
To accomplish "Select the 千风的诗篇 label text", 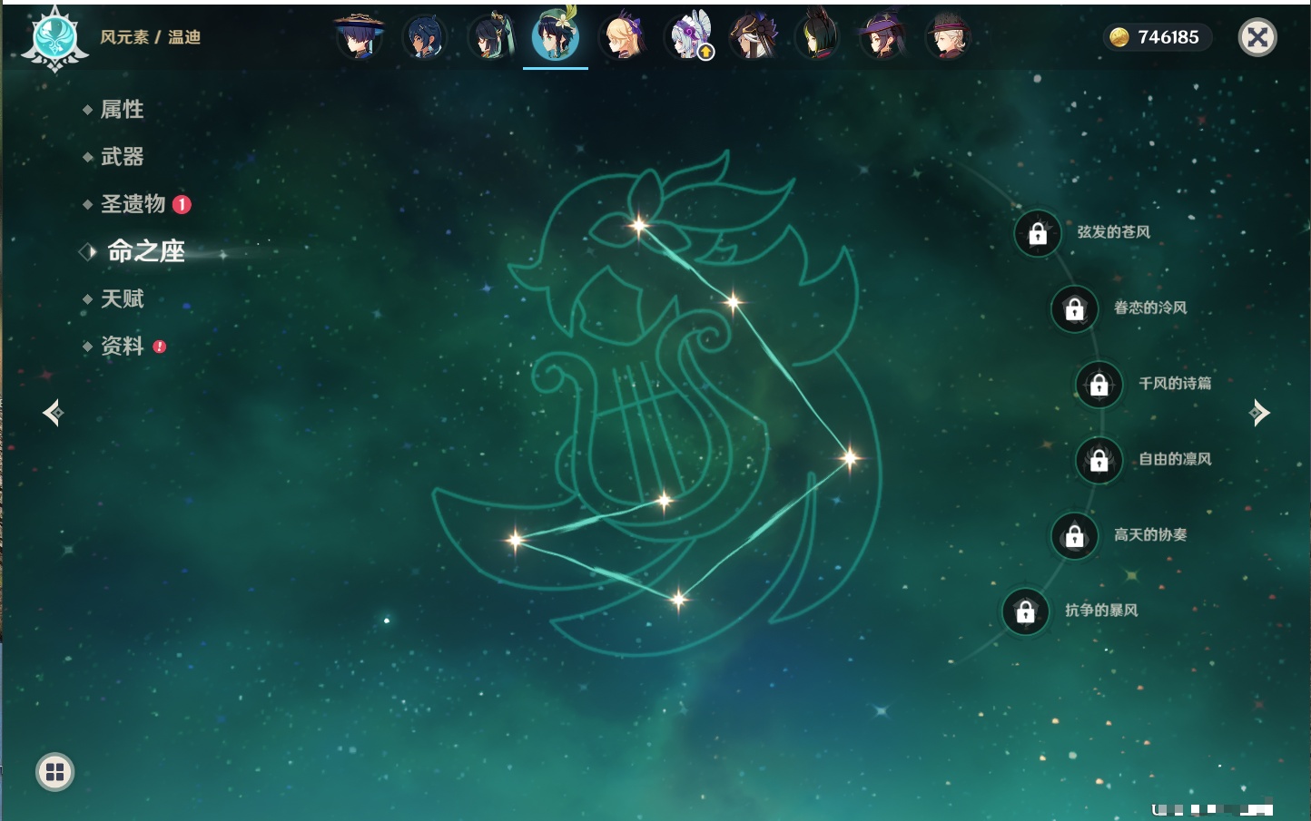I will coord(1175,383).
